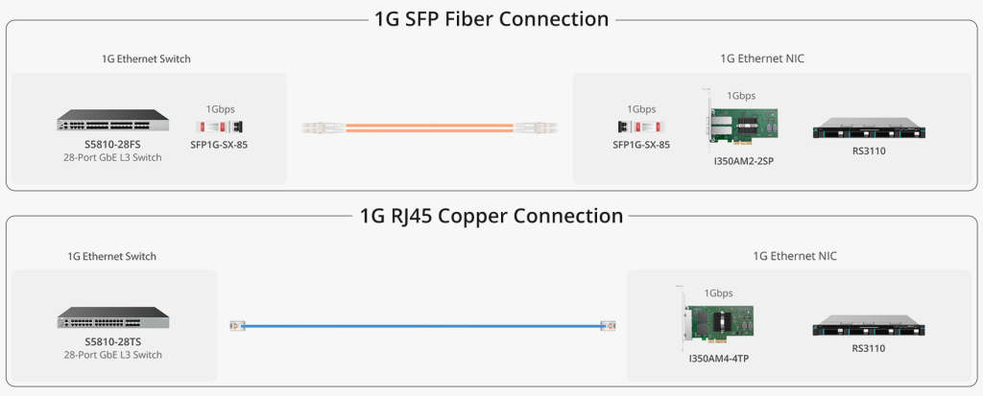This screenshot has height=396, width=983.
Task: Click the 1G Ethernet Switch label in fiber section
Action: [x=146, y=58]
